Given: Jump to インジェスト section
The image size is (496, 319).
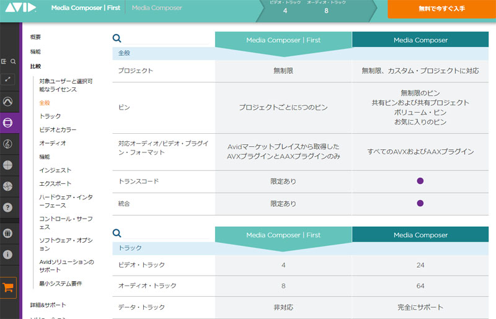Looking at the screenshot, I should click(x=55, y=170).
